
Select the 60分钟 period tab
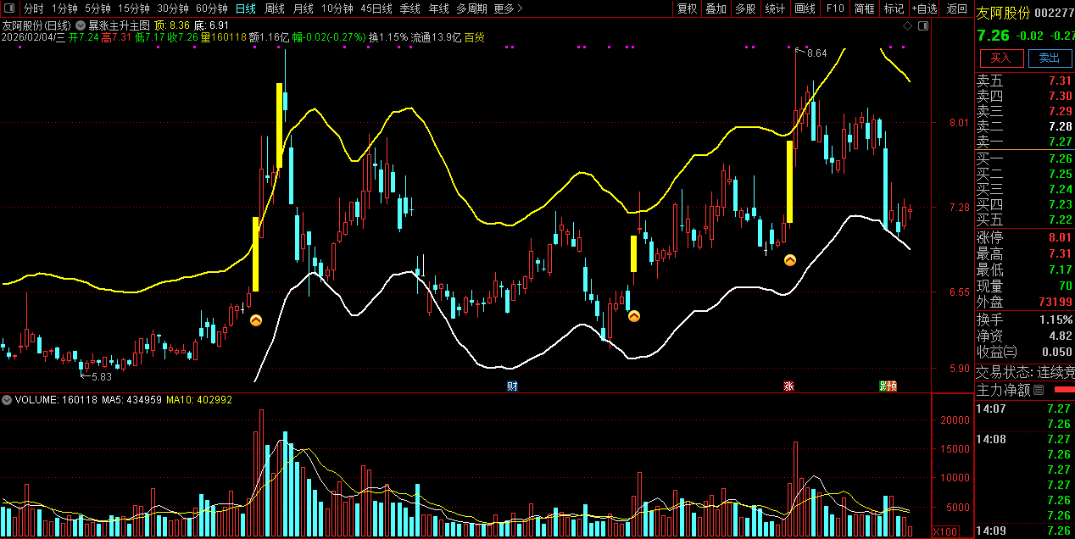(211, 8)
